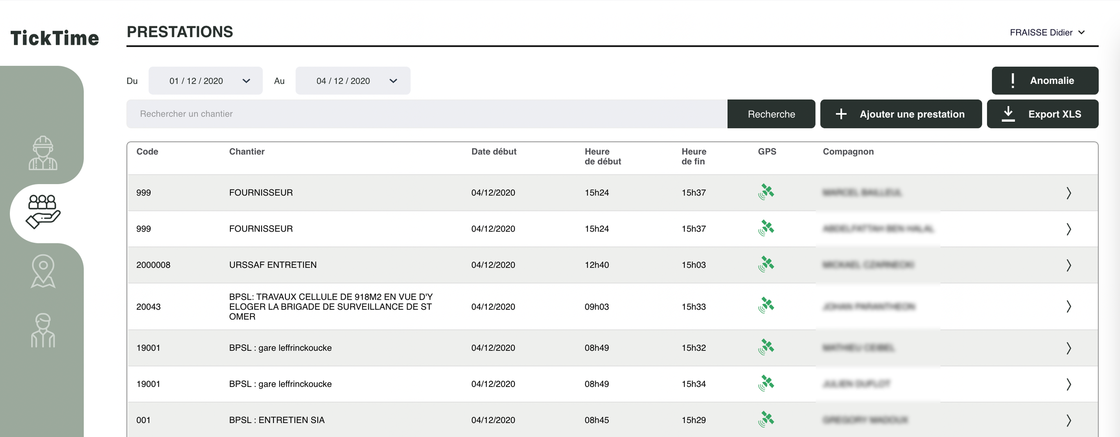
Task: Expand code 20043 BPSL row chevron
Action: [x=1069, y=306]
